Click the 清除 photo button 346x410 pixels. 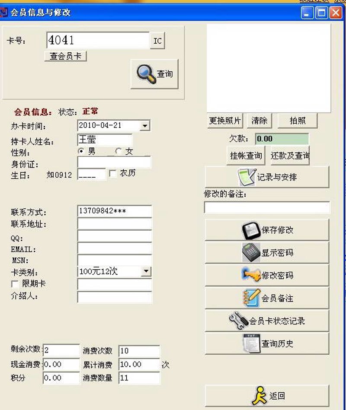259,121
